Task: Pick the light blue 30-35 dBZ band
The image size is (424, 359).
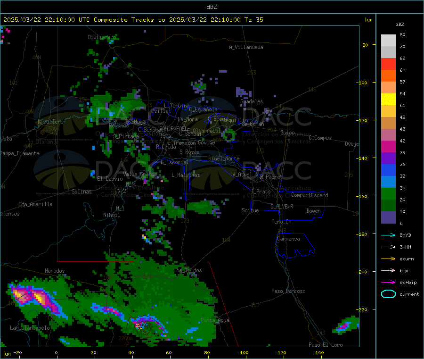Action: 388,182
